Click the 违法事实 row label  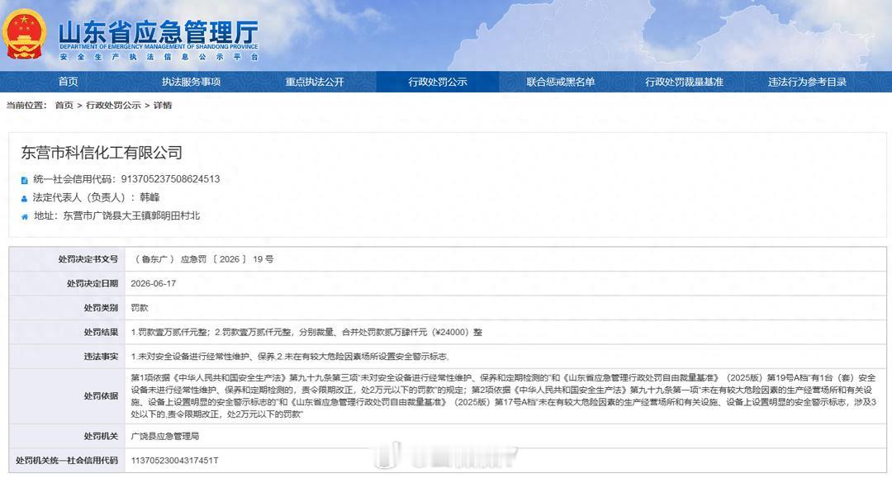pyautogui.click(x=102, y=357)
